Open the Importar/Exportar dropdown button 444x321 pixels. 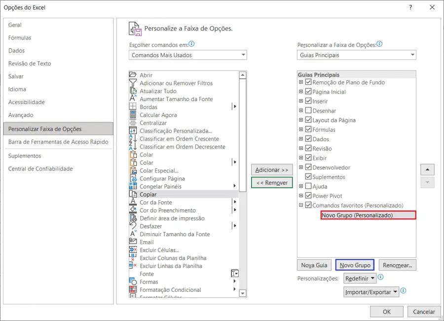click(371, 292)
